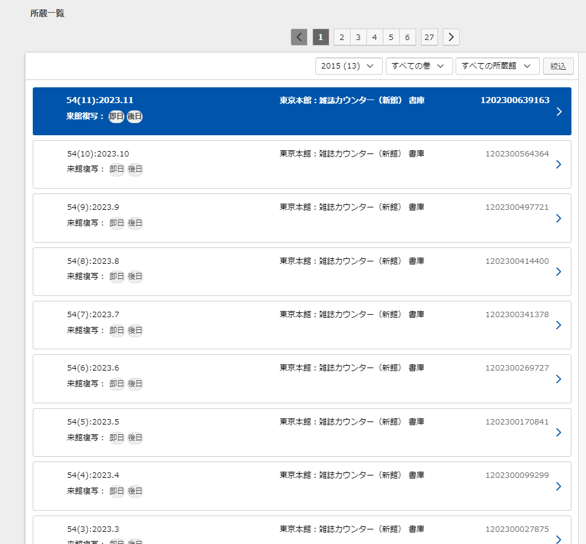586x544 pixels.
Task: Select 即日 badge on 54(5):2023.5 row
Action: pos(116,438)
